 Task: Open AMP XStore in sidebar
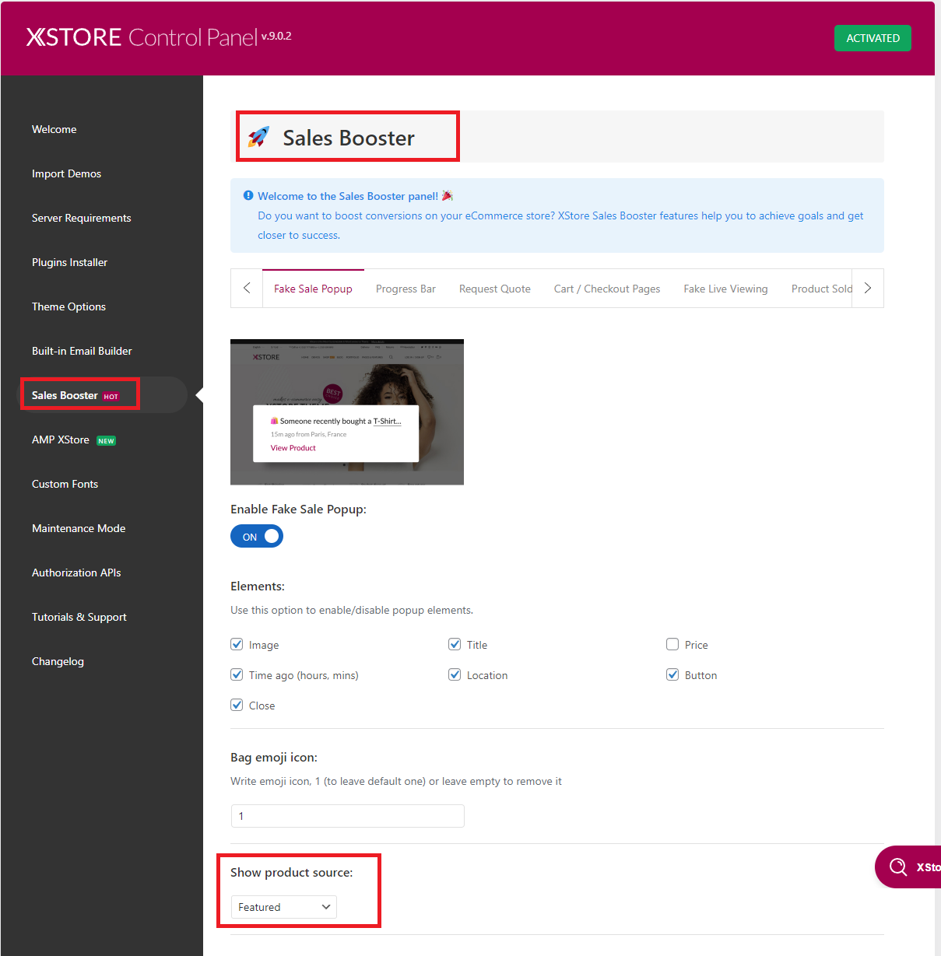[61, 439]
